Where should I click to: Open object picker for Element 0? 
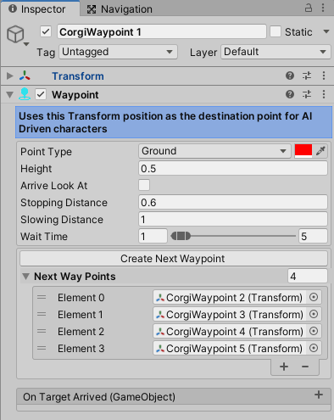tap(314, 297)
